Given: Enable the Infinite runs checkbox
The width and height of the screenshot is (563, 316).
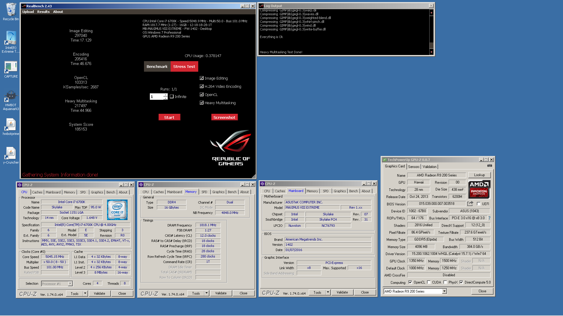Looking at the screenshot, I should pos(172,97).
